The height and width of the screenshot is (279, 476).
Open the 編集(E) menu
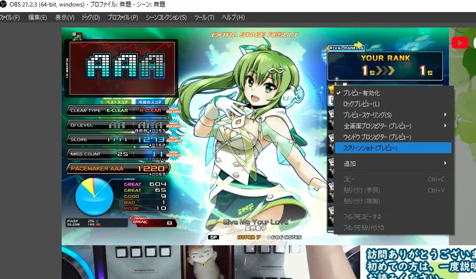point(38,18)
